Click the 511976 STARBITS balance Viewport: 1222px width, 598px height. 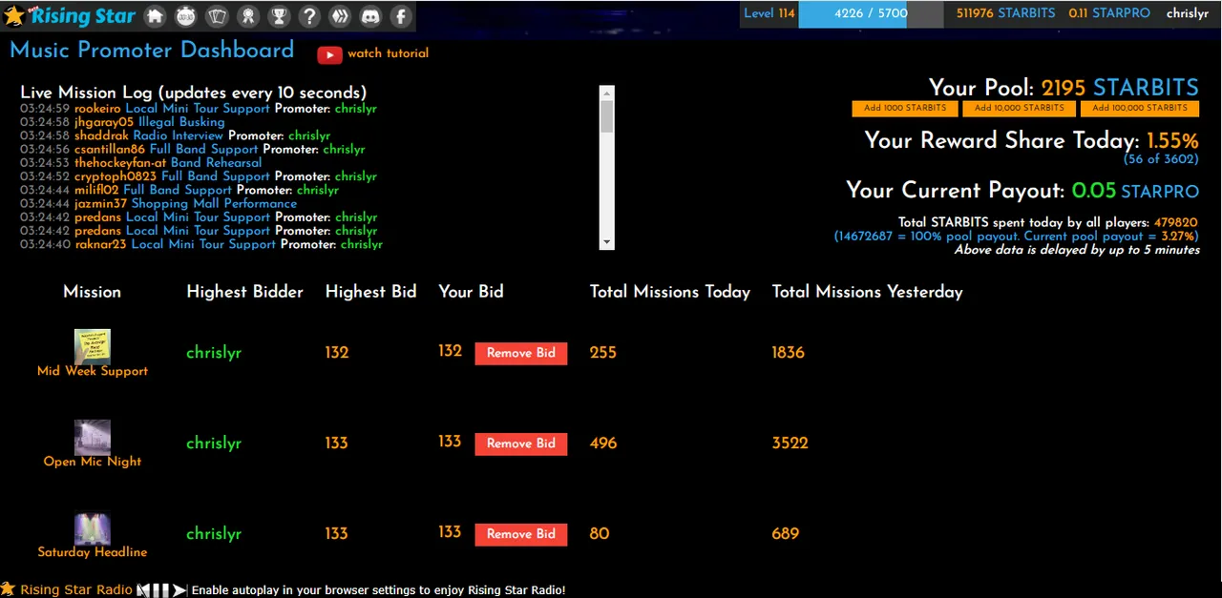[x=1006, y=13]
